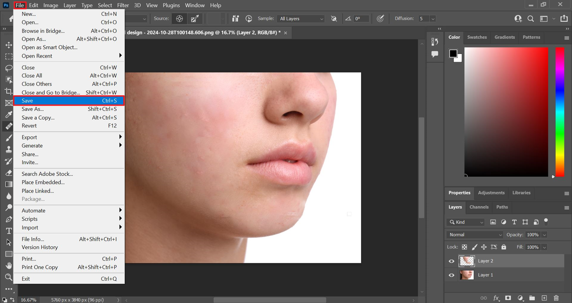Open the layer Opacity dropdown arrow
The width and height of the screenshot is (572, 303).
click(544, 235)
